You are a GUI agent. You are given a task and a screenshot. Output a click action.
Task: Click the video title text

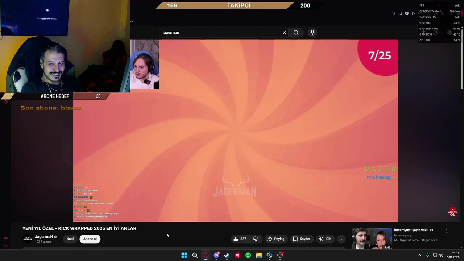(x=79, y=228)
